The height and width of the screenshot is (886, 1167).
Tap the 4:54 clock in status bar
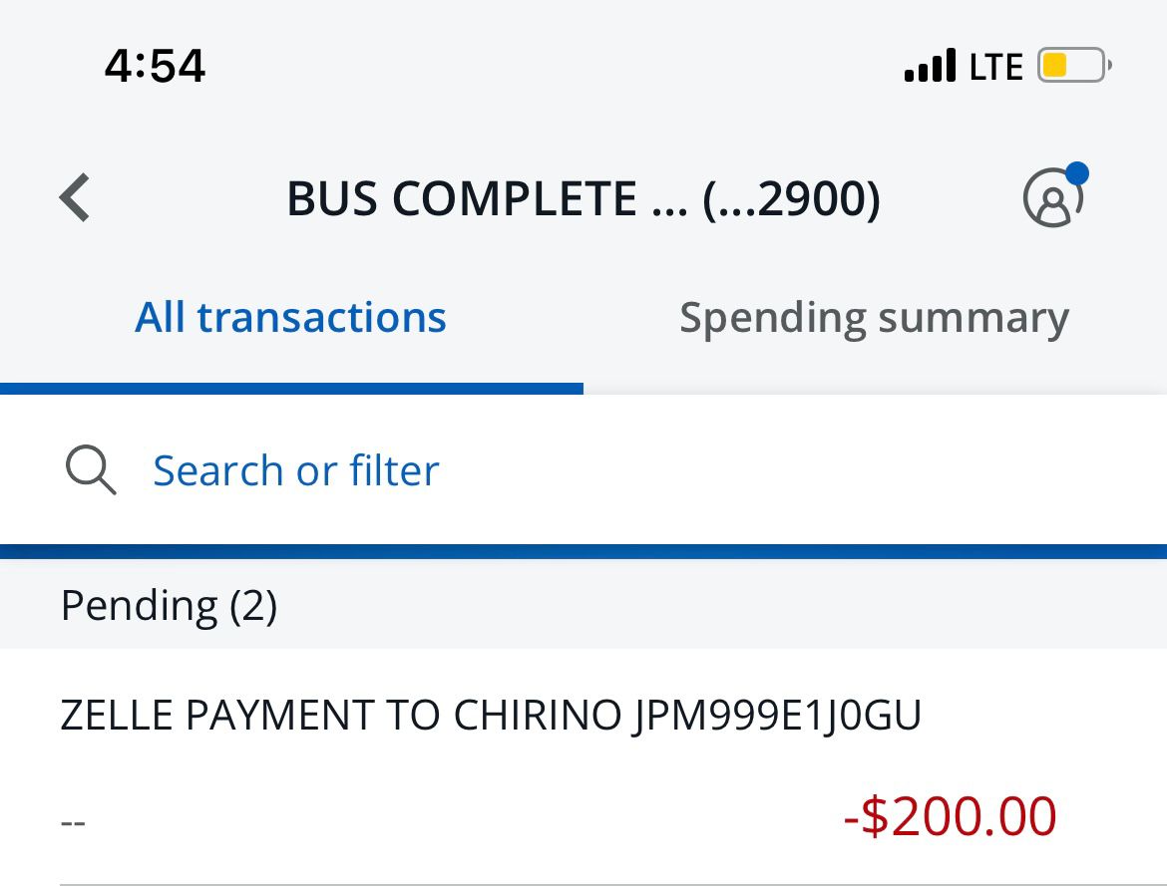[x=155, y=66]
